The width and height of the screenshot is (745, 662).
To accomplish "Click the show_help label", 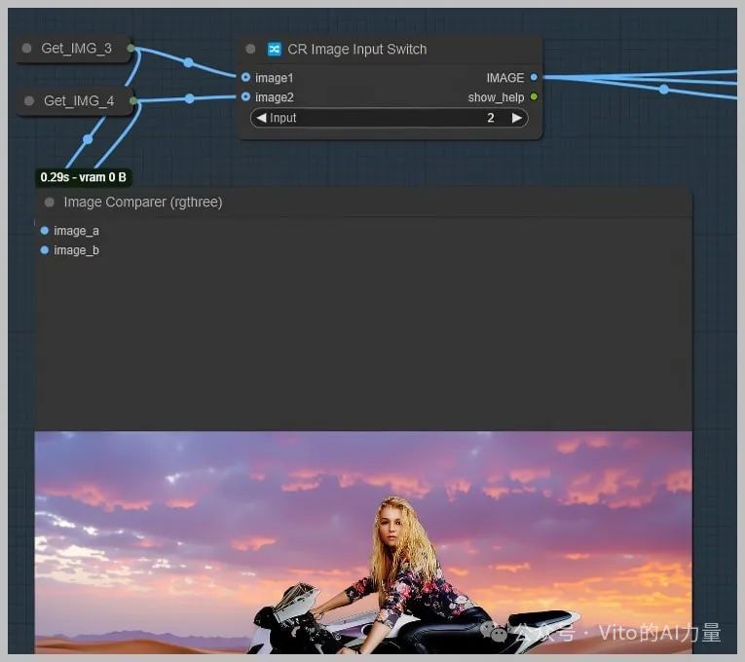I will pos(496,97).
